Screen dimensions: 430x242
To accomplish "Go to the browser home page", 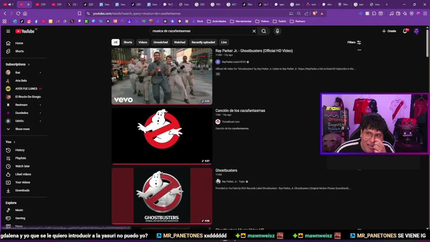I will click(x=25, y=13).
